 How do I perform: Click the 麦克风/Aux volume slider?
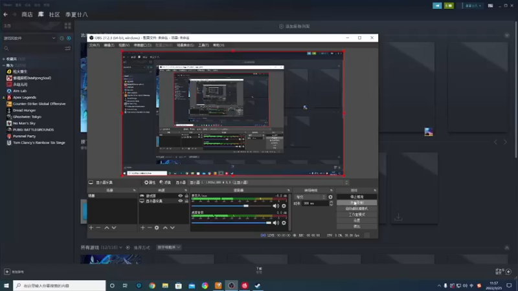coord(231,206)
